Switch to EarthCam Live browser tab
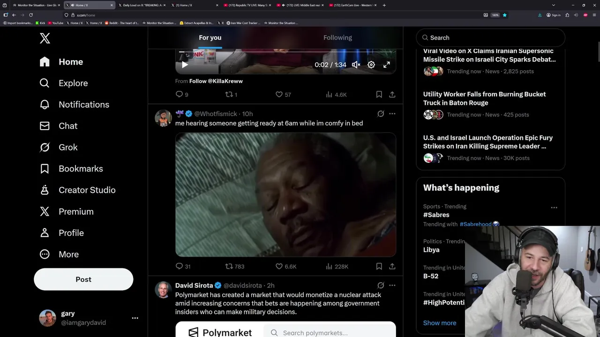Image resolution: width=600 pixels, height=337 pixels. point(352,5)
